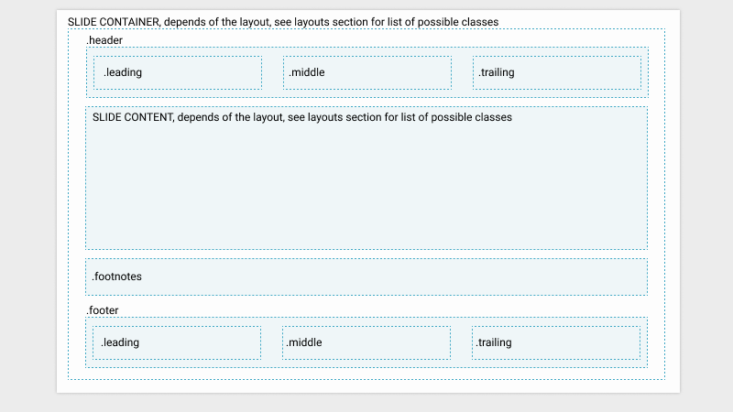Click the SLIDE CONTENT area text

point(302,117)
